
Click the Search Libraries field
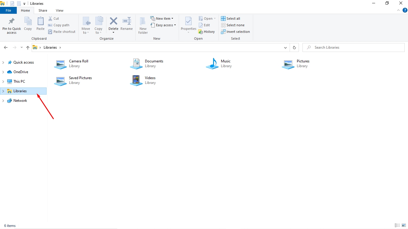point(354,47)
